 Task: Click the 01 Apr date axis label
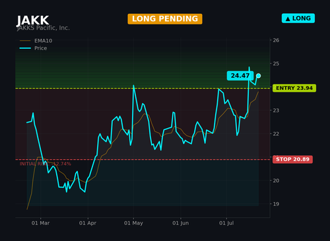point(88,223)
